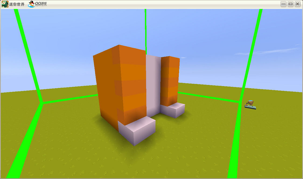Click the left green boundary vertical line
The height and width of the screenshot is (179, 303).
pyautogui.click(x=27, y=54)
